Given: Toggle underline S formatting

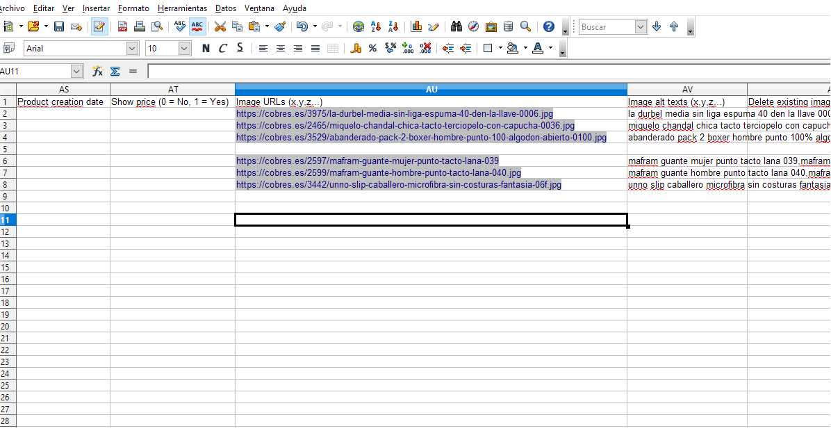Looking at the screenshot, I should click(x=240, y=48).
